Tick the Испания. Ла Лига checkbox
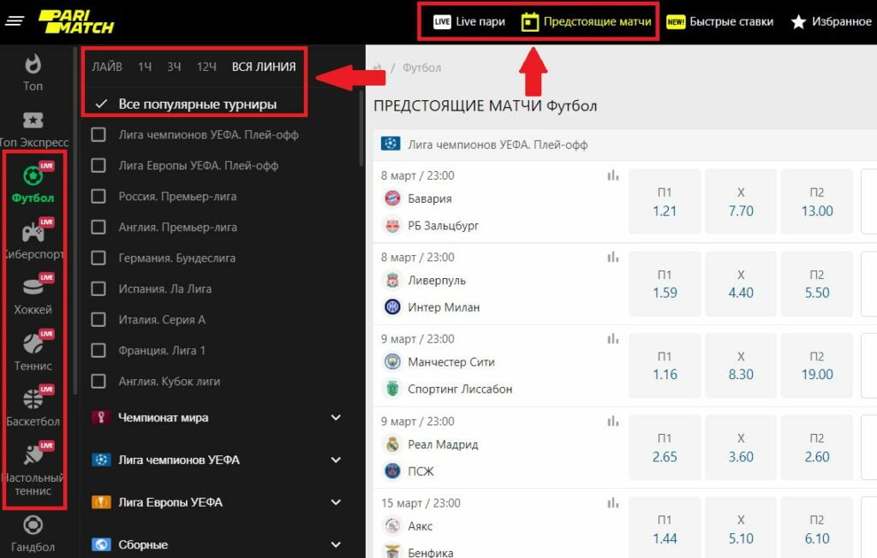877x558 pixels. tap(98, 288)
